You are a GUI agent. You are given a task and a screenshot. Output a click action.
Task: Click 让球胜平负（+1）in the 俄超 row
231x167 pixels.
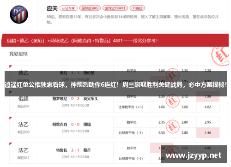click(x=131, y=107)
